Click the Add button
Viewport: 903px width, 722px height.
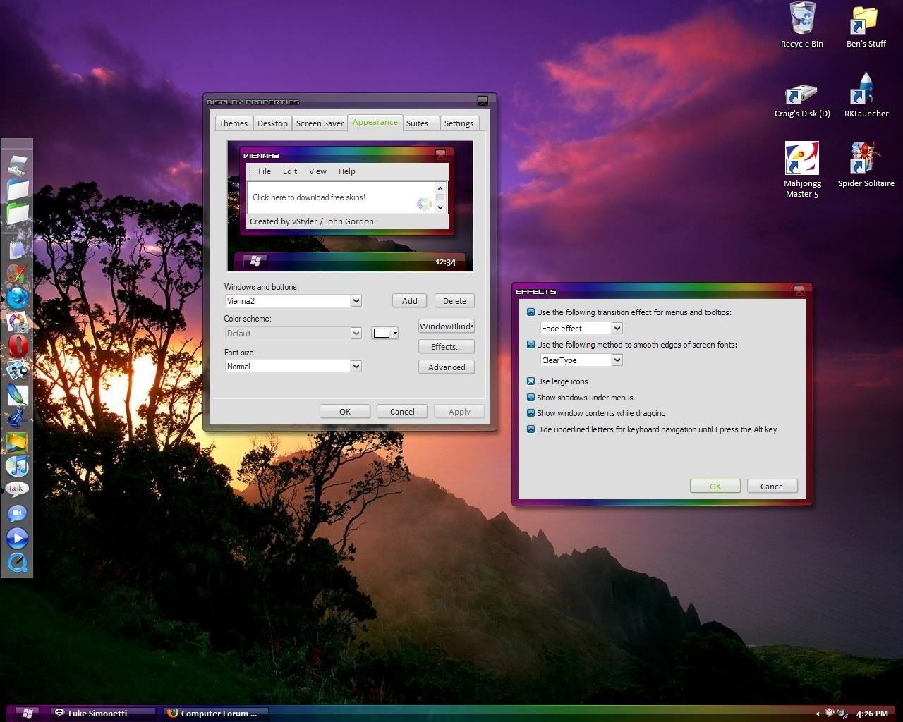(410, 301)
